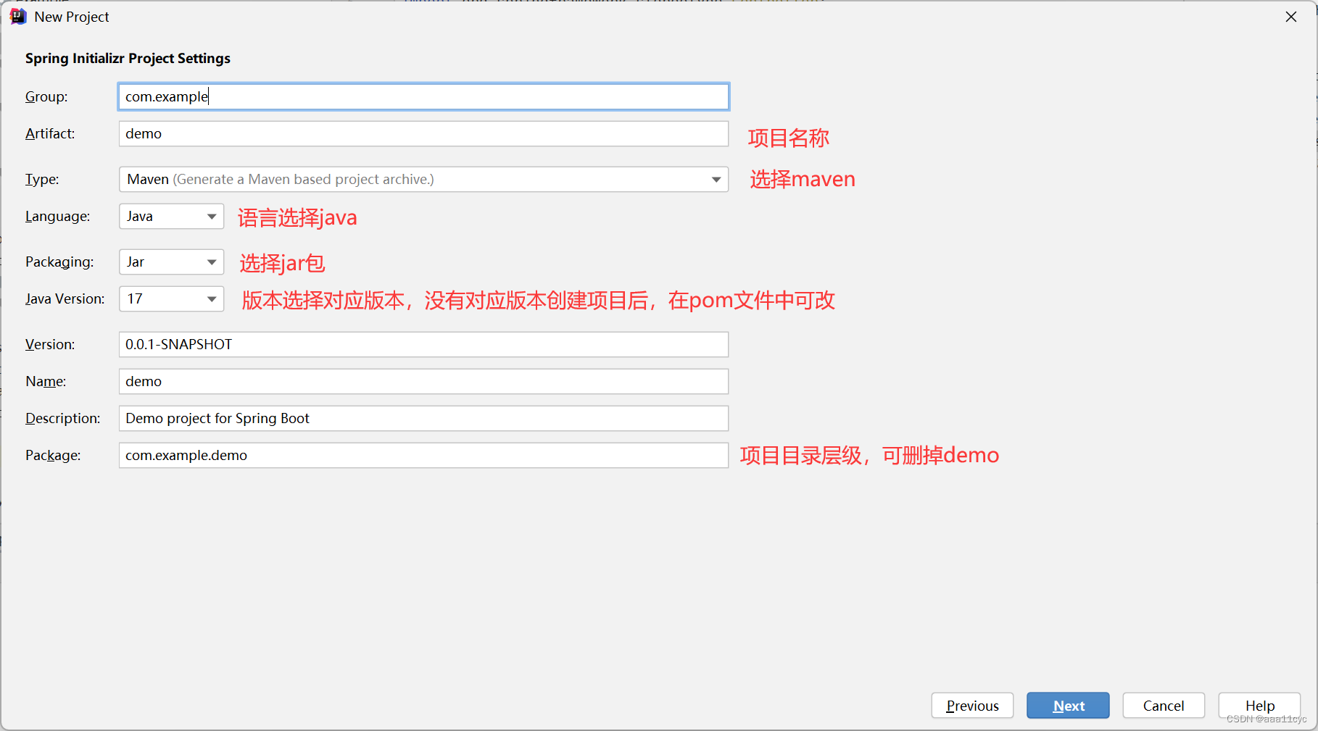Open Help for project settings
The width and height of the screenshot is (1318, 731).
coord(1259,706)
